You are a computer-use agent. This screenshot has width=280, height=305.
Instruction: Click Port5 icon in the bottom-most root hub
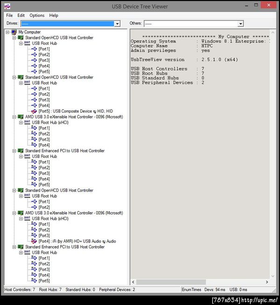click(34, 281)
